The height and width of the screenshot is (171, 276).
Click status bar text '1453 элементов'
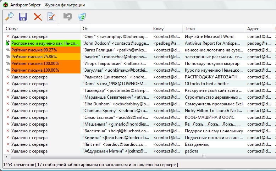click(19, 165)
